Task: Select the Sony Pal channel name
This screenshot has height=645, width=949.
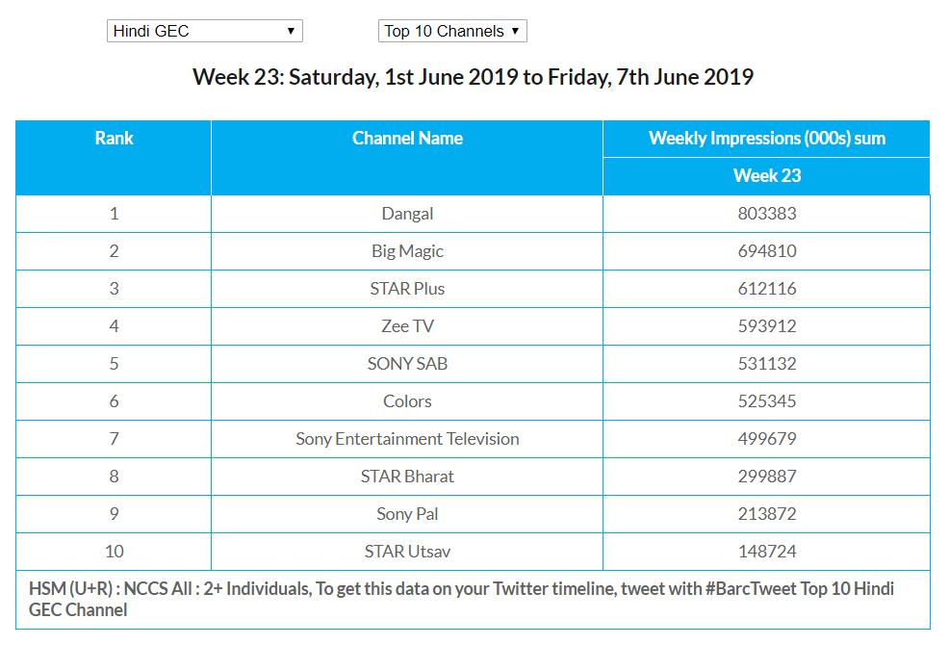Action: (x=407, y=514)
